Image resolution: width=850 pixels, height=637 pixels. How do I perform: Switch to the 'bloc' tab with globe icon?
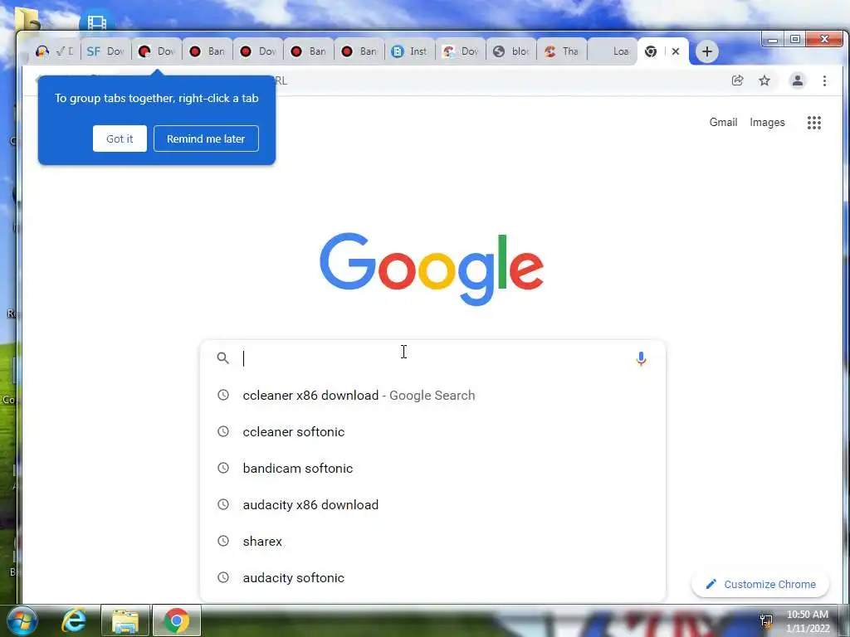click(x=511, y=51)
